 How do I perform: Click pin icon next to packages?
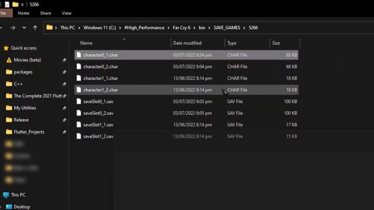64,72
